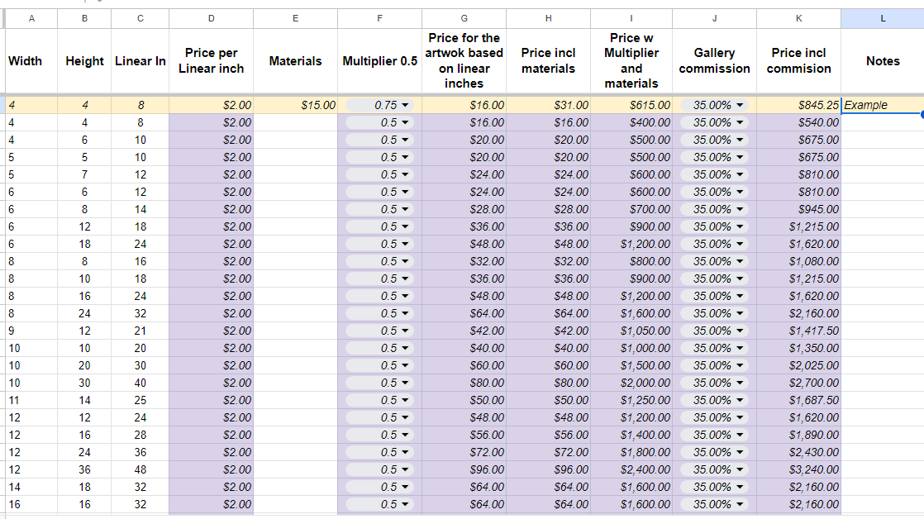Click the 'Width' header cell
This screenshot has height=519, width=924.
tap(31, 60)
